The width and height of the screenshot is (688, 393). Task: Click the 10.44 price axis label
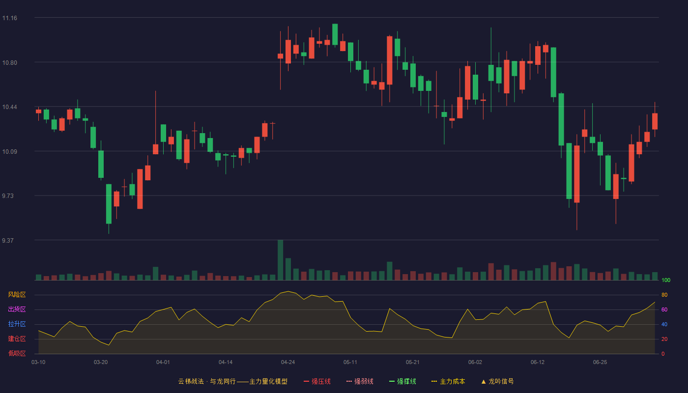pos(10,107)
